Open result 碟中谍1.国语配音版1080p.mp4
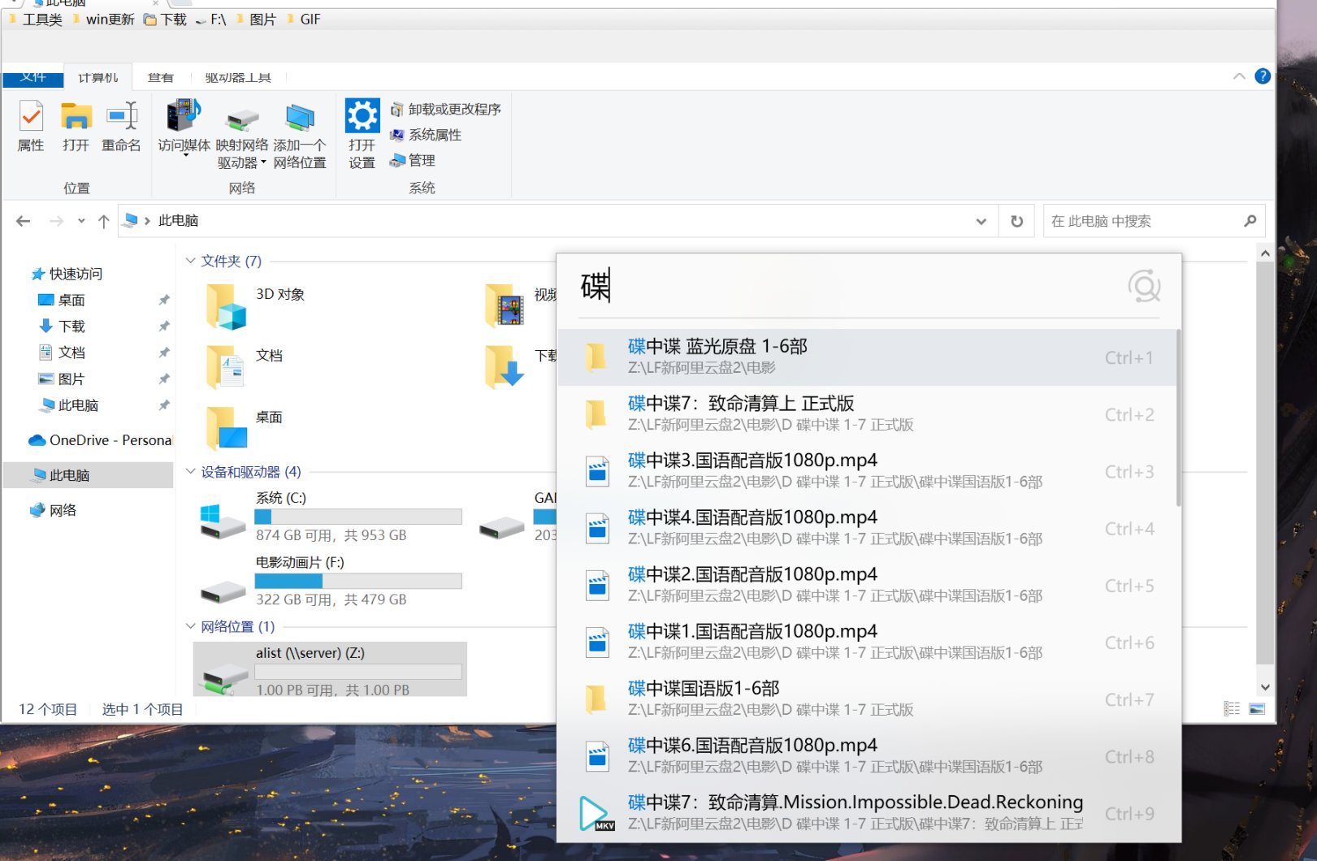This screenshot has height=861, width=1317. click(866, 643)
